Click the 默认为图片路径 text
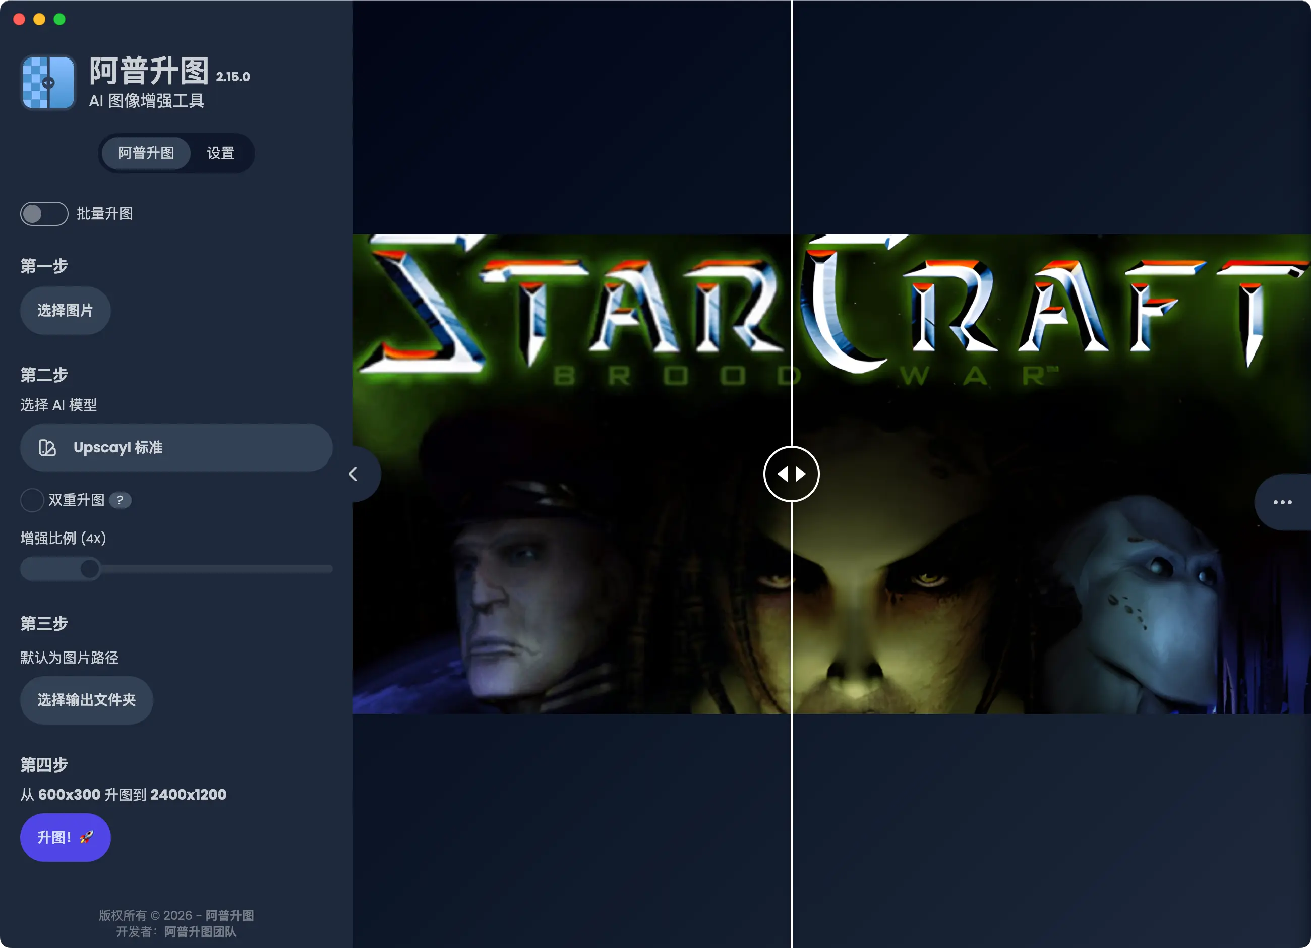This screenshot has height=948, width=1311. 70,658
